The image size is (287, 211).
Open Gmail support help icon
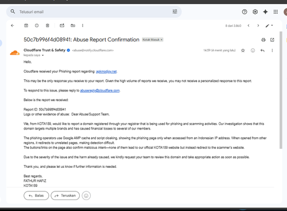pyautogui.click(x=245, y=12)
